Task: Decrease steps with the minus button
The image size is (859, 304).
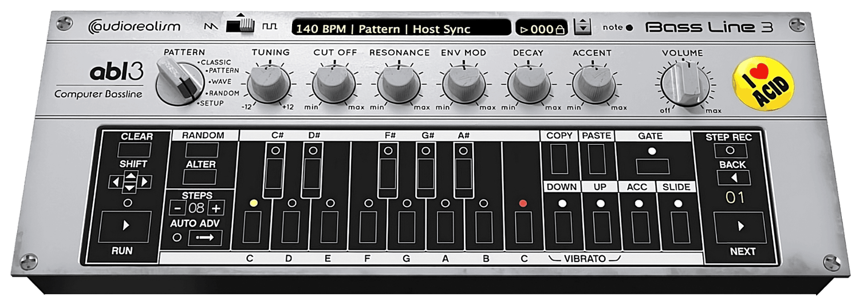Action: 176,208
